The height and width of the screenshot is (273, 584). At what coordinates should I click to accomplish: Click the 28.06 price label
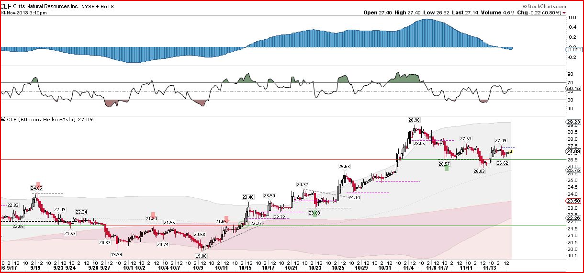click(419, 143)
